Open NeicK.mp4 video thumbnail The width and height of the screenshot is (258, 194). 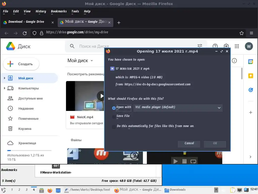click(x=85, y=96)
